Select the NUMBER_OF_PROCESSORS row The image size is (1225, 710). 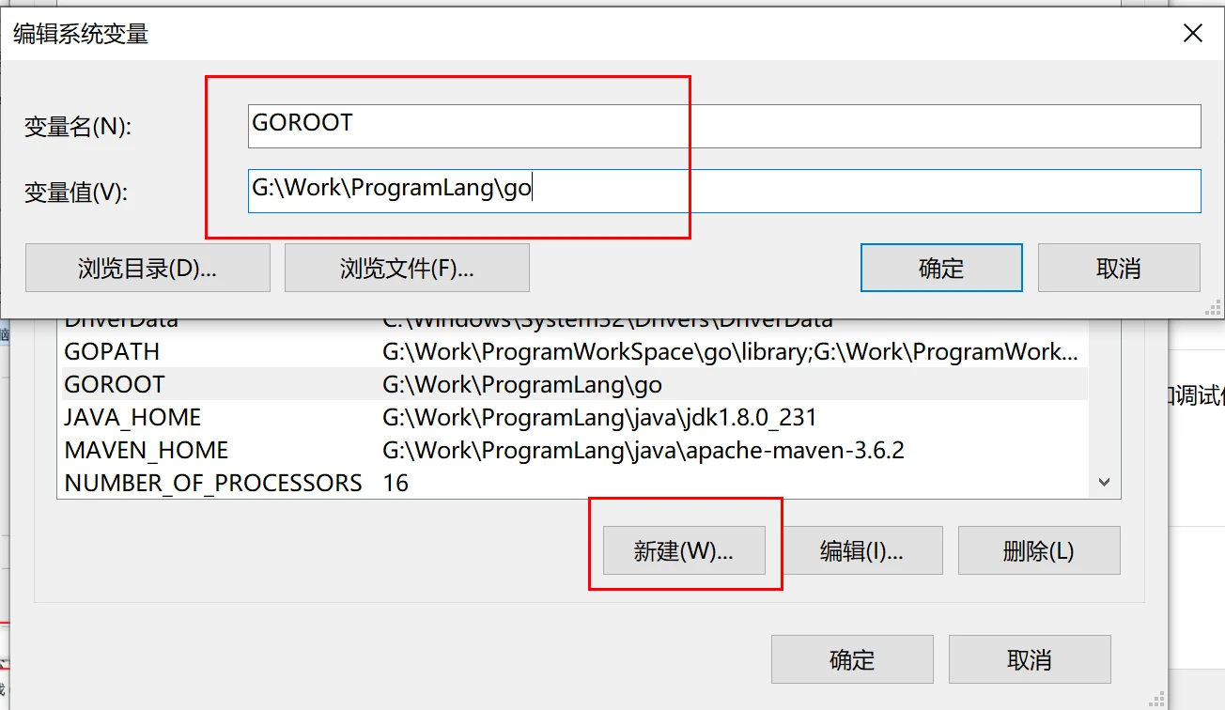coord(376,482)
